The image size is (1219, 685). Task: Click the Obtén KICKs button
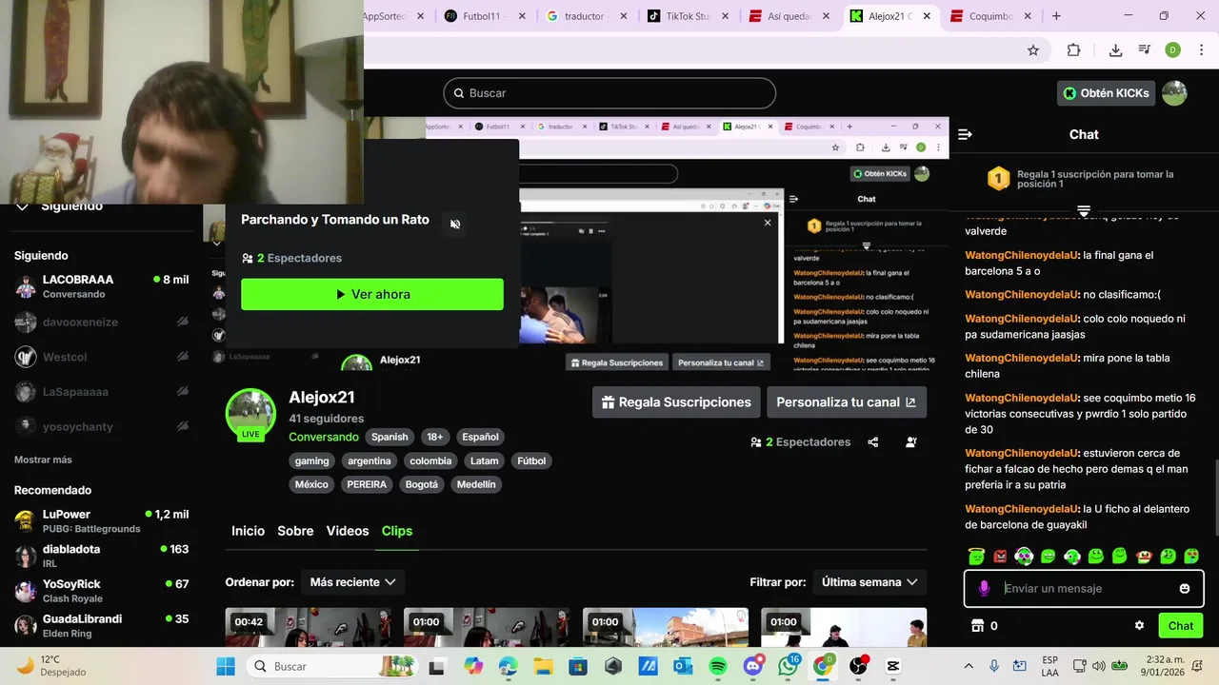point(1107,93)
